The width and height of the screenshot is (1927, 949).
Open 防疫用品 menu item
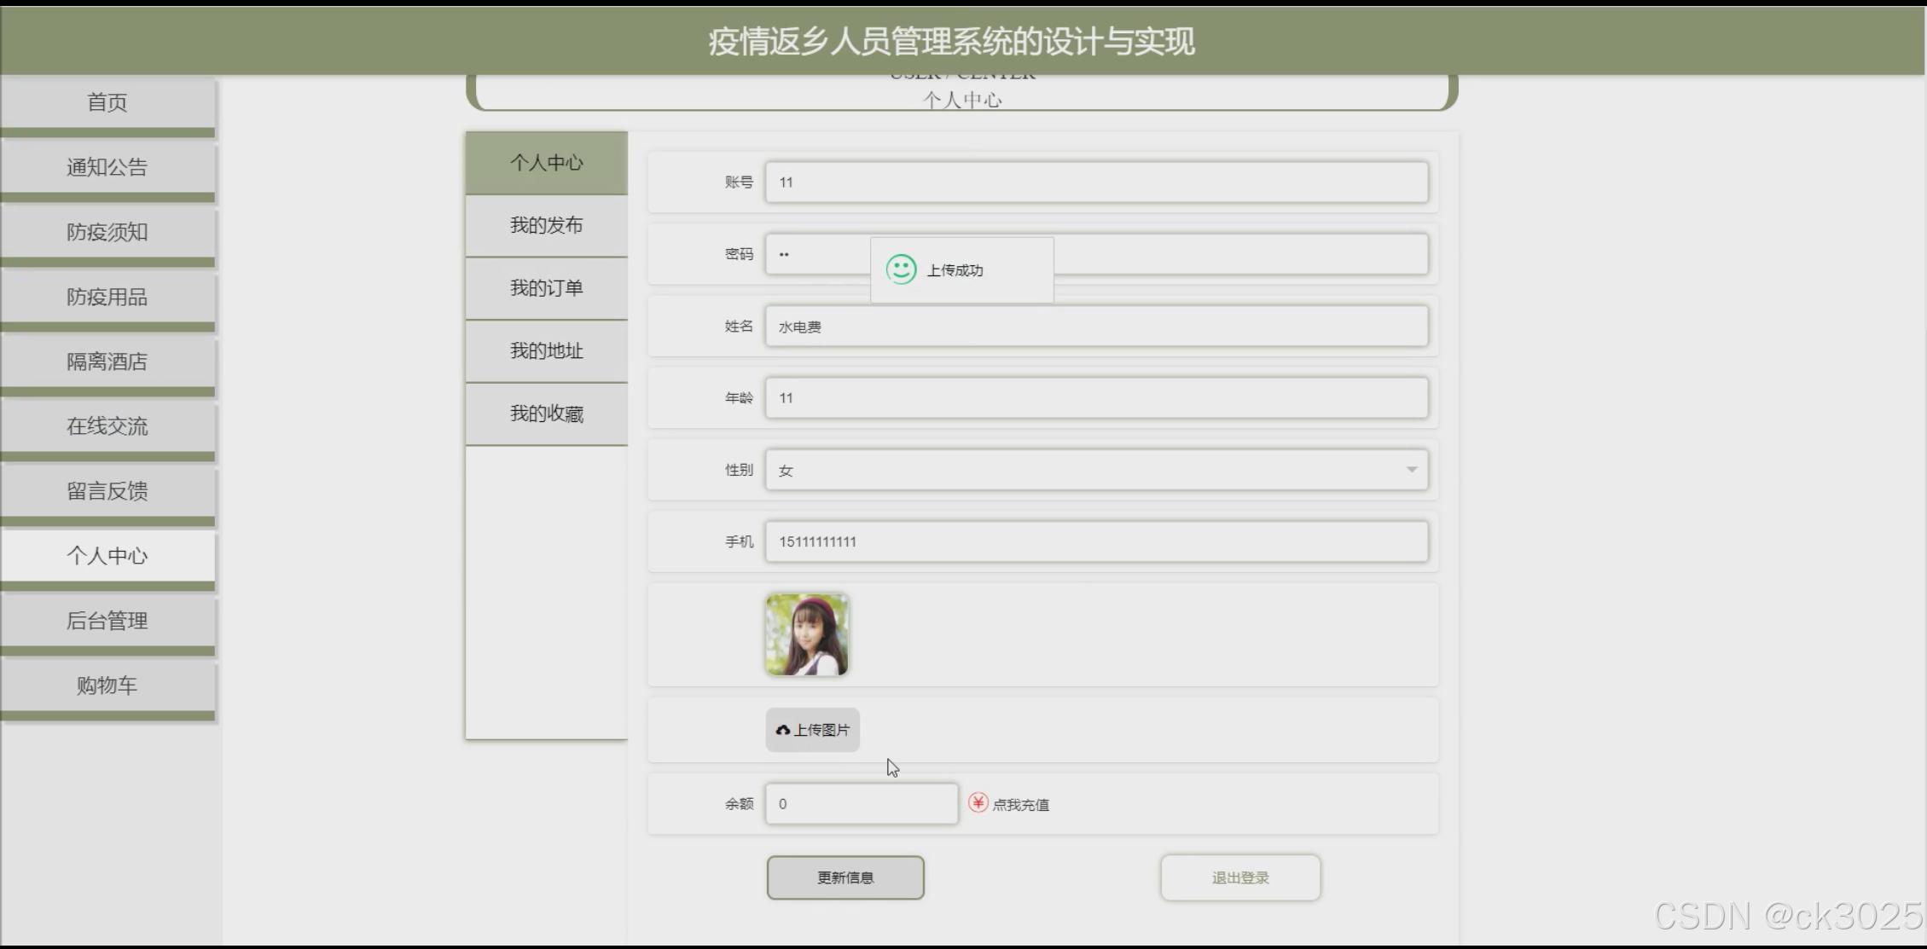tap(107, 297)
